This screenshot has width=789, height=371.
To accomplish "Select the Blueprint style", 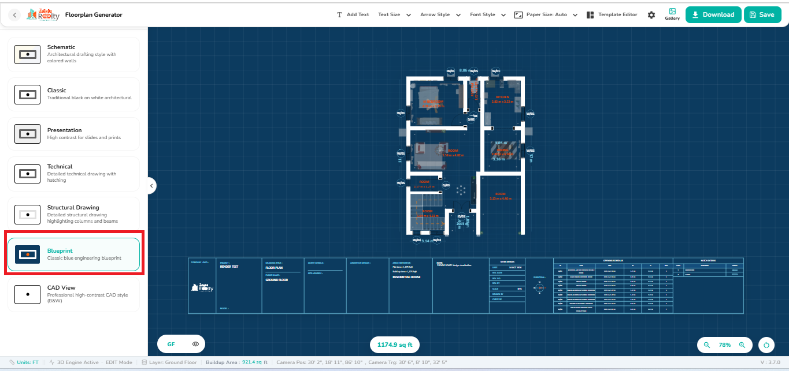I will (x=74, y=254).
